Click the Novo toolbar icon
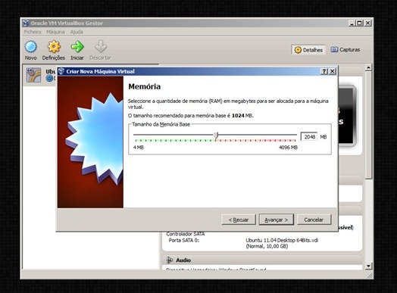The height and width of the screenshot is (293, 397). [x=30, y=47]
